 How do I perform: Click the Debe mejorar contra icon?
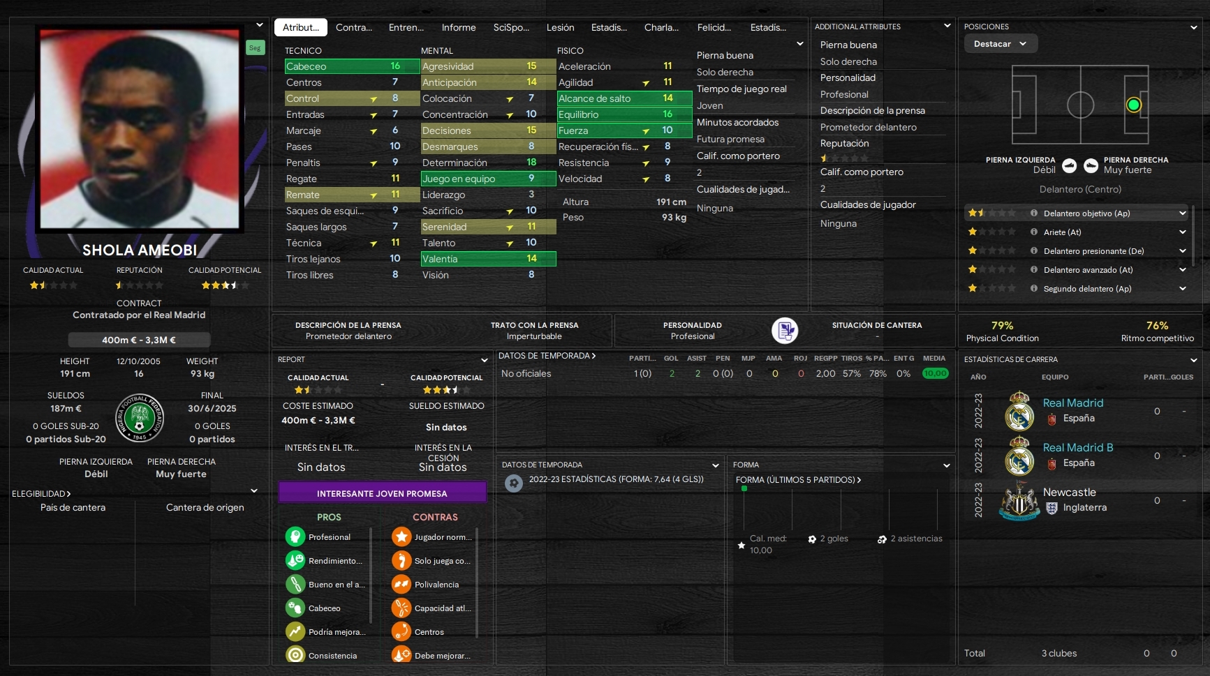click(x=401, y=655)
